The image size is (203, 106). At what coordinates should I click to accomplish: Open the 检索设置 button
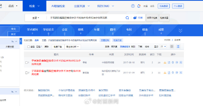[164, 18]
